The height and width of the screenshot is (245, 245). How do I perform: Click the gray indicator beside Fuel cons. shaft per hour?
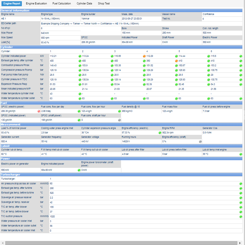120,120
